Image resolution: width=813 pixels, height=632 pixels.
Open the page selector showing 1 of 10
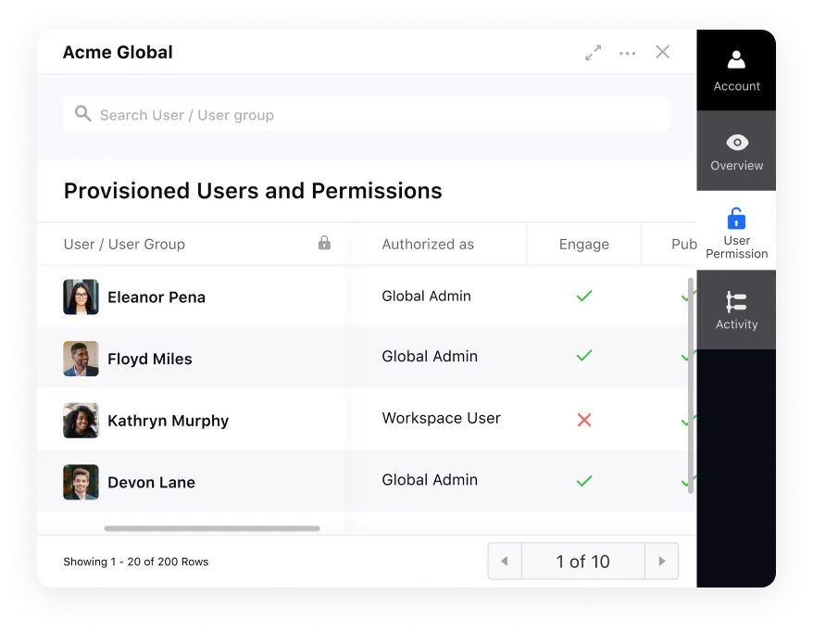tap(582, 561)
